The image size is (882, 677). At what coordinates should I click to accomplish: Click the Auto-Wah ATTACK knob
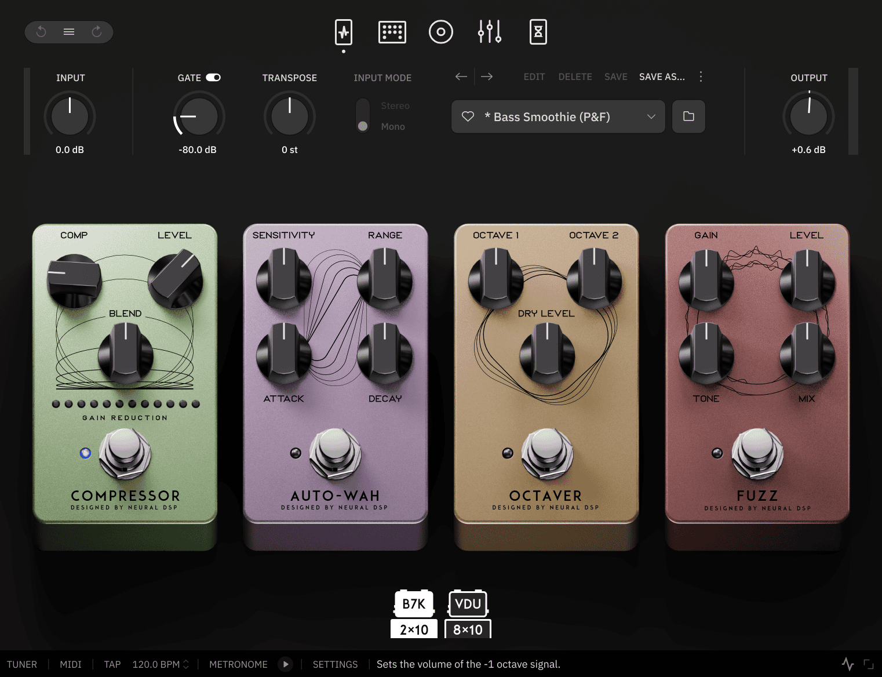pos(284,354)
